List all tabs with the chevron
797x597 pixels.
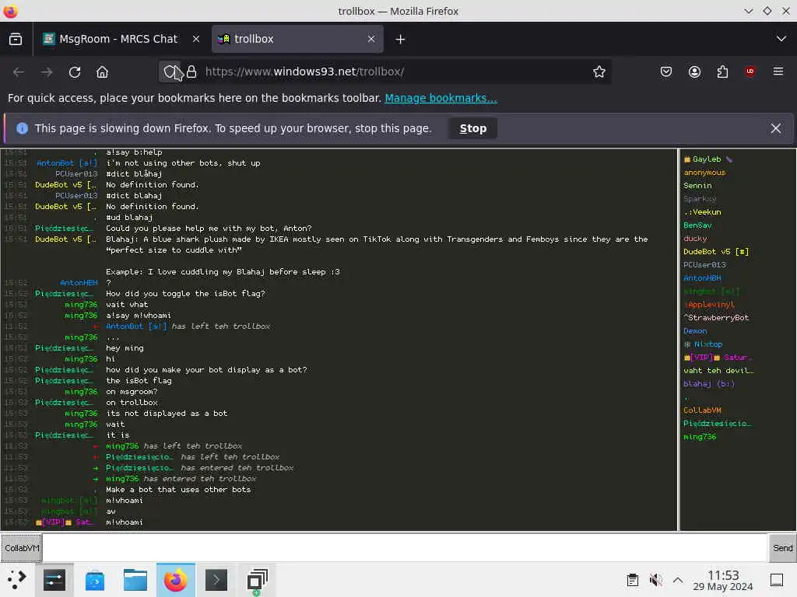[781, 39]
